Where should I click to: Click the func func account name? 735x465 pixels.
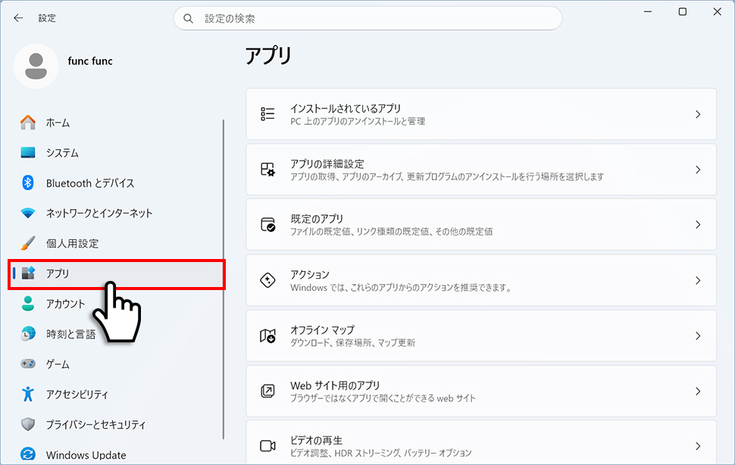click(x=90, y=61)
